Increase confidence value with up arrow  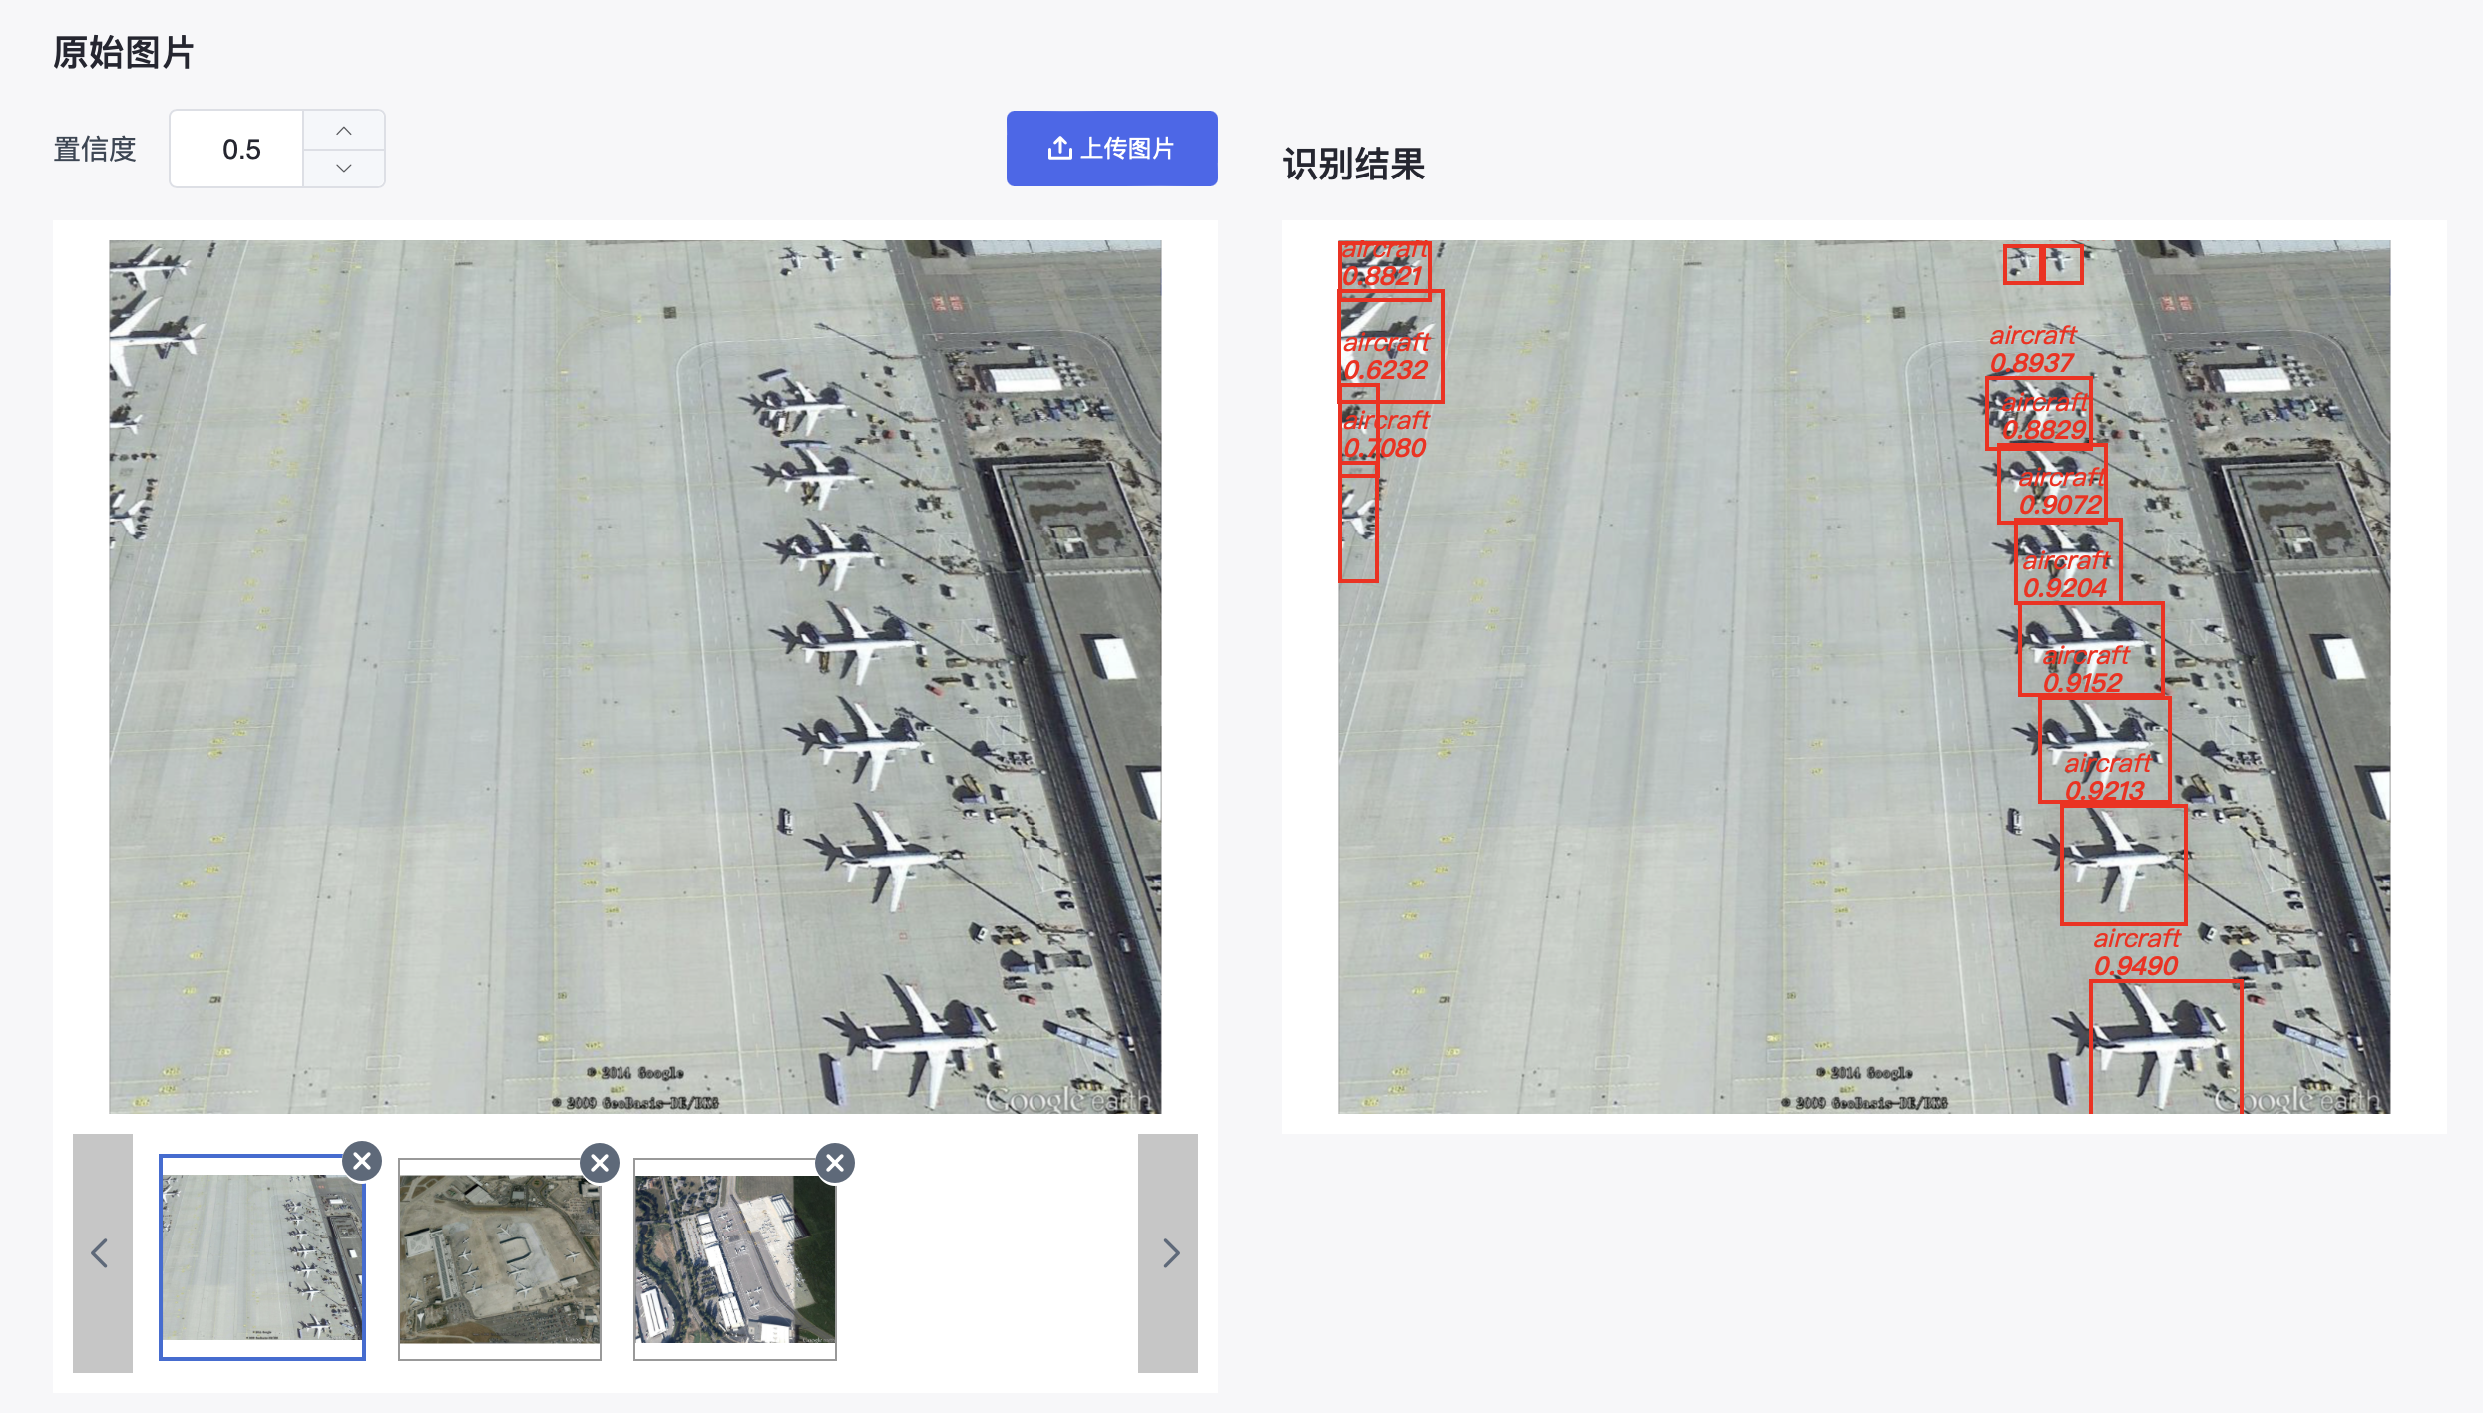point(344,131)
